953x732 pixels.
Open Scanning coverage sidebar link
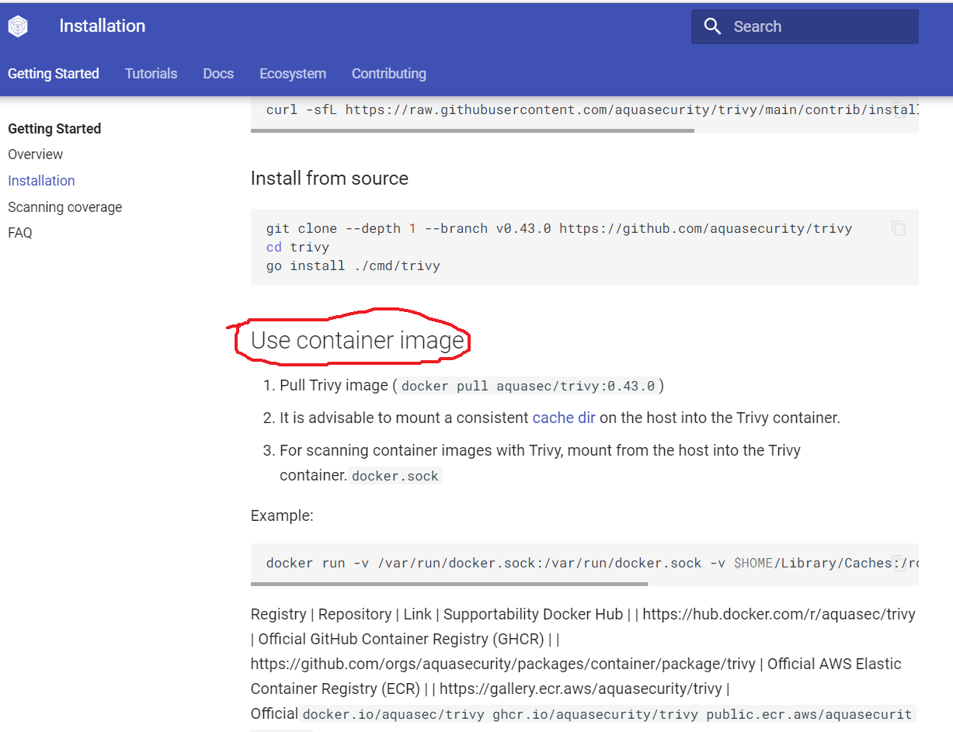coord(65,207)
